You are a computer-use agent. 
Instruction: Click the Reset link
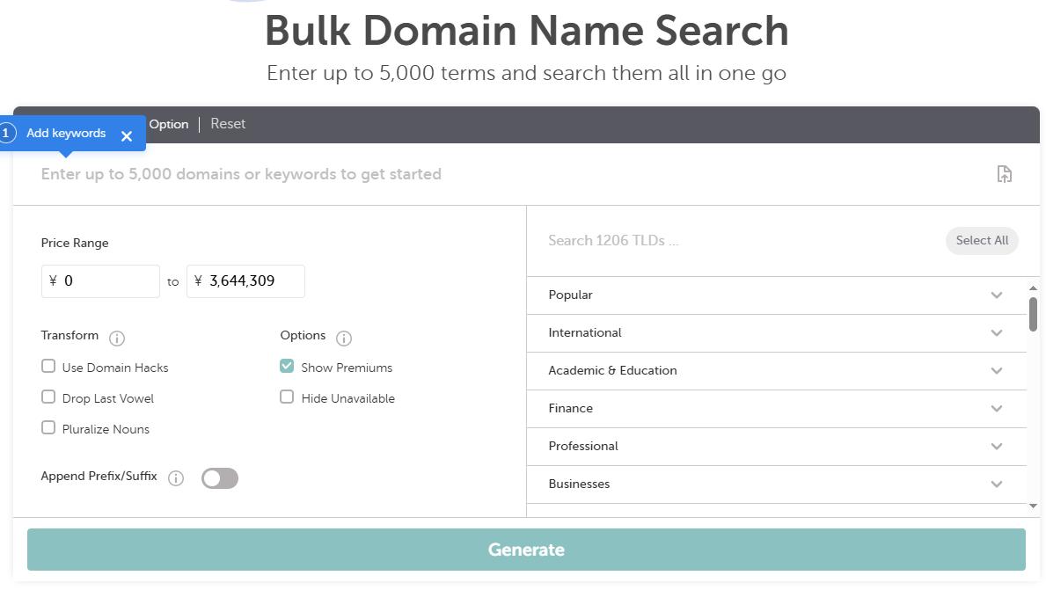point(228,124)
